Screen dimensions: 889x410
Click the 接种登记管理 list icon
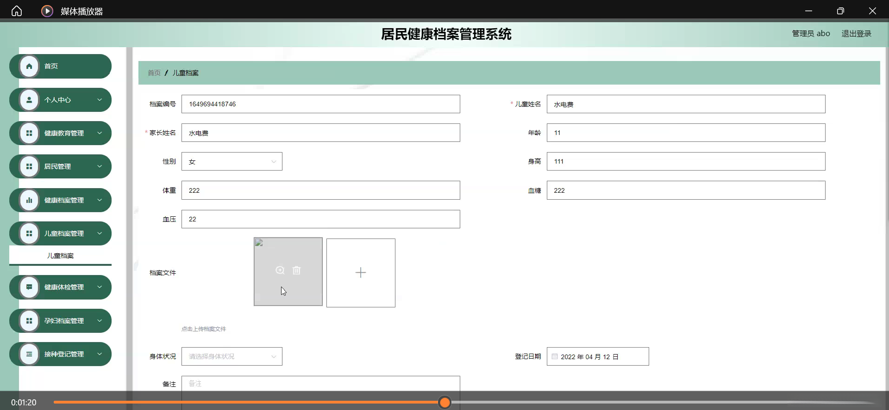coord(29,354)
